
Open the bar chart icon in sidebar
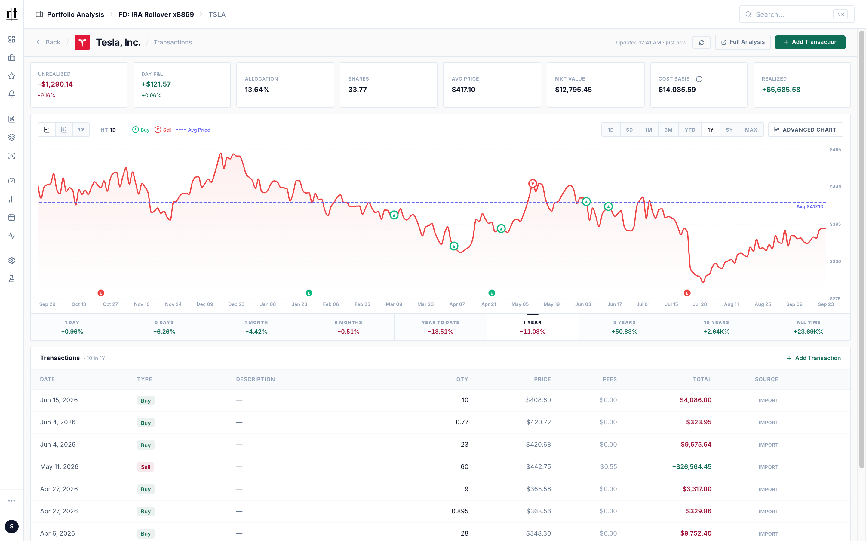[11, 199]
